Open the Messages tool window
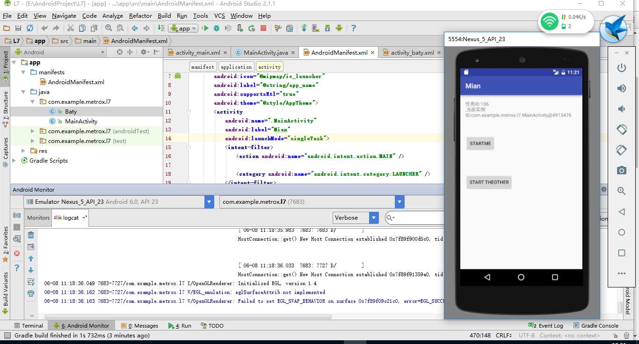The width and height of the screenshot is (639, 344). (x=139, y=326)
